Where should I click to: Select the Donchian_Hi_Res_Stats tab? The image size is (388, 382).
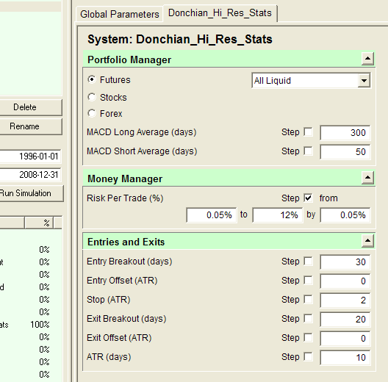pos(220,13)
